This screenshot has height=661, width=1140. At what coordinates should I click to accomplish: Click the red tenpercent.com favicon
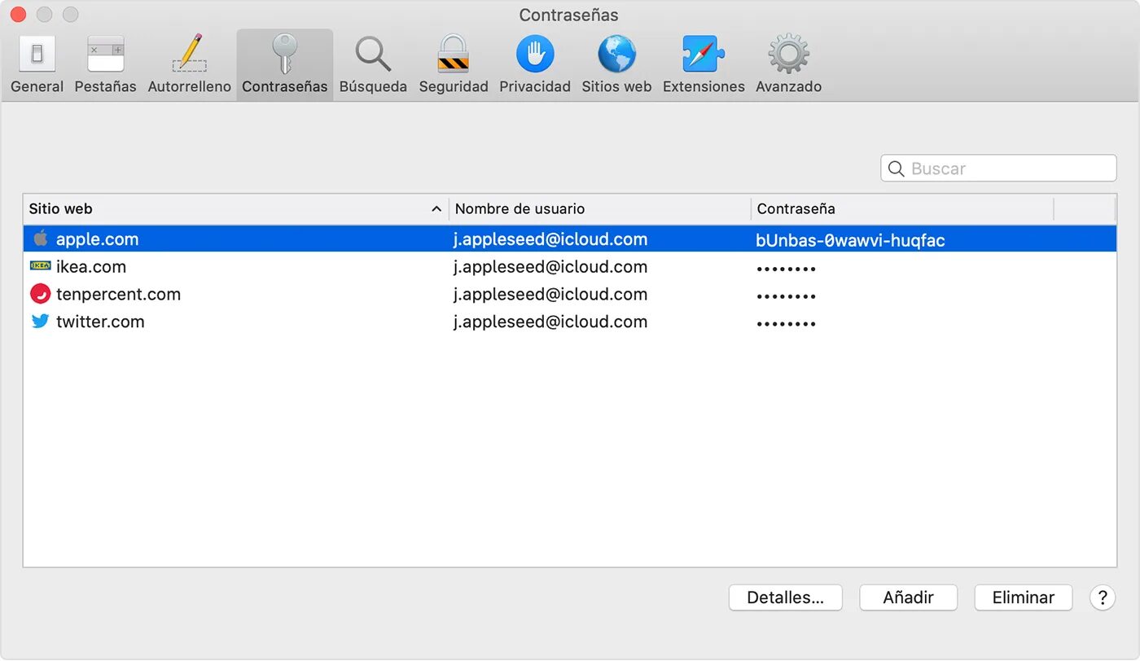tap(40, 294)
